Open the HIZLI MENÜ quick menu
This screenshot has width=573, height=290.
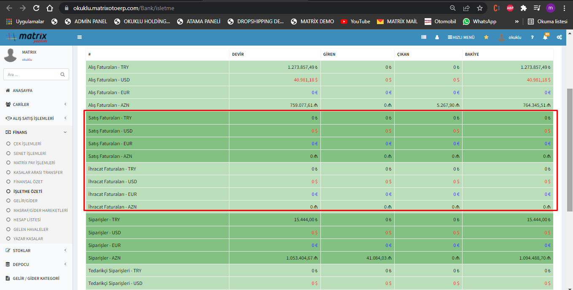click(461, 37)
